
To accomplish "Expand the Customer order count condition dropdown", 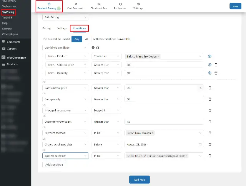I will coord(65,122).
